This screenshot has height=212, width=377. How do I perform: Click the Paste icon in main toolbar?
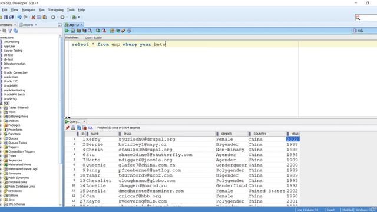45,17
